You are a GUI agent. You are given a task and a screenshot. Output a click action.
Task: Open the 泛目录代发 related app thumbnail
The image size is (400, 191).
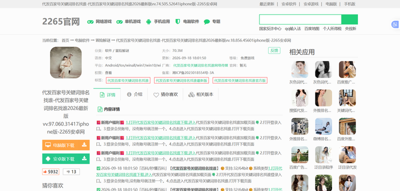point(347,154)
